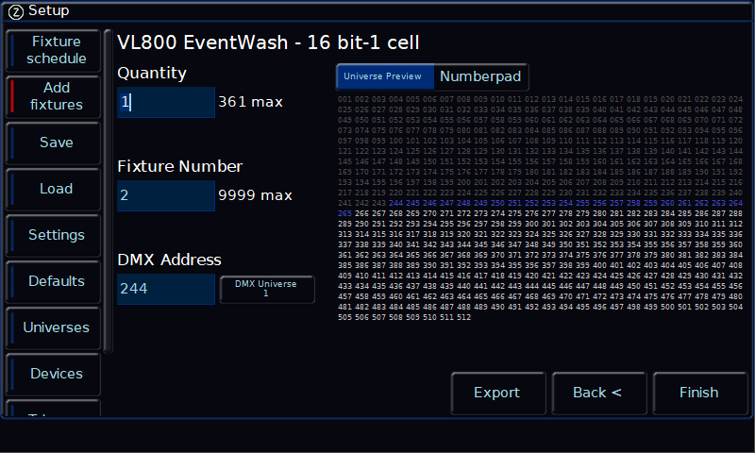Click the Finish button
Image resolution: width=755 pixels, height=453 pixels.
click(699, 393)
